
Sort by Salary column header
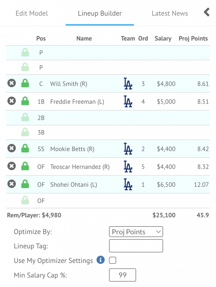click(x=163, y=39)
